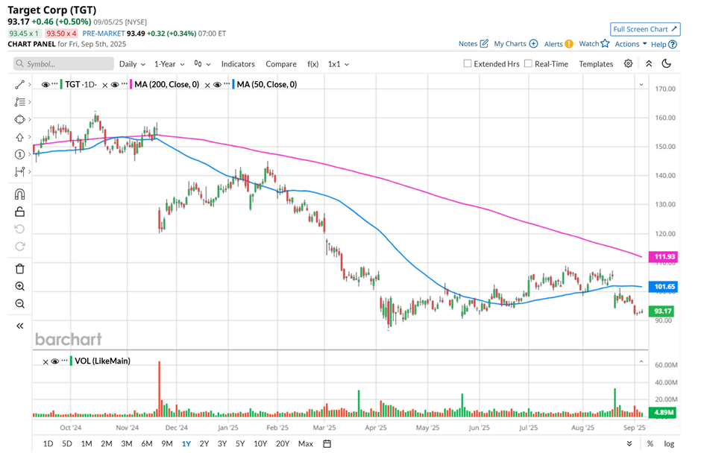Click the MA 200 magenta color marker

pyautogui.click(x=131, y=84)
